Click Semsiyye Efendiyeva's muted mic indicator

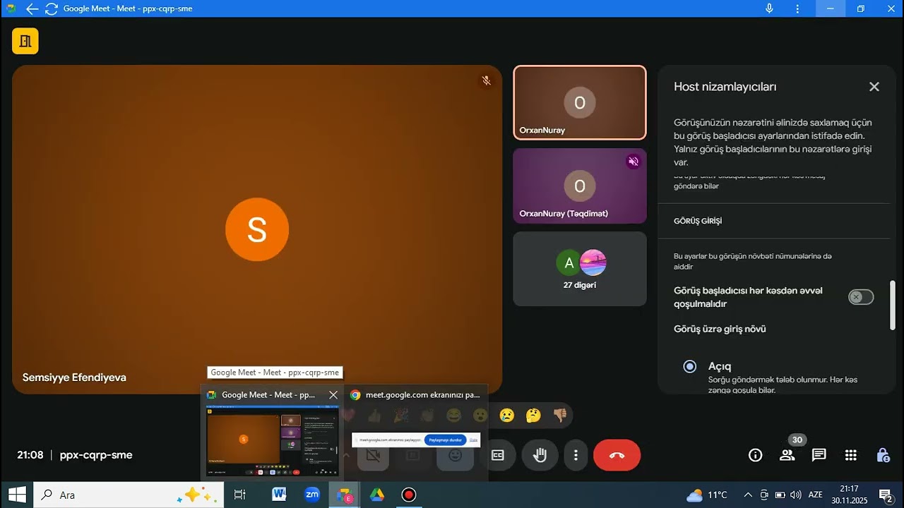(x=486, y=80)
